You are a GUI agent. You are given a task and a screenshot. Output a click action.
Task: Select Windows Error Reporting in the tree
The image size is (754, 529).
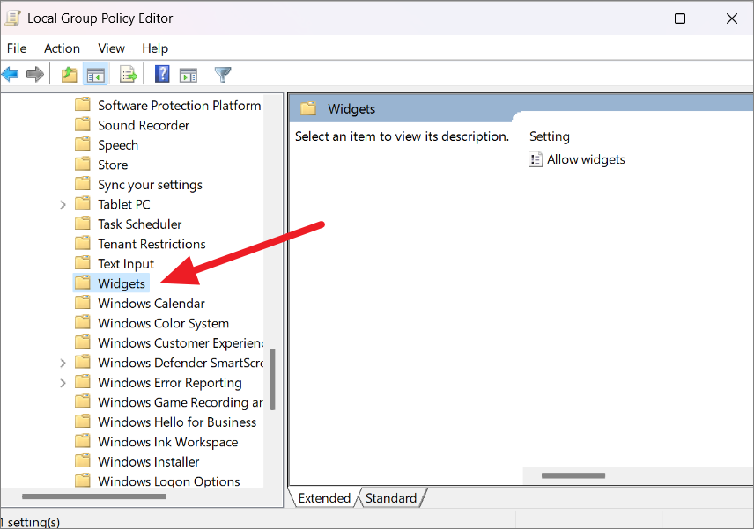coord(170,383)
